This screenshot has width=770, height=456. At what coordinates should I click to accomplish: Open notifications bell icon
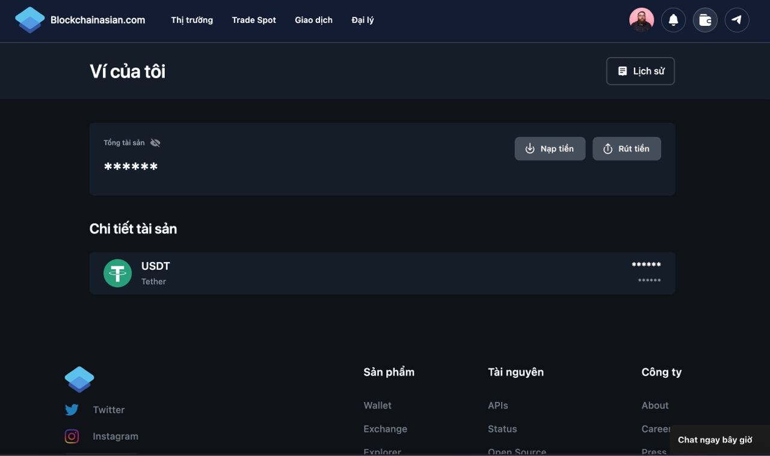674,20
